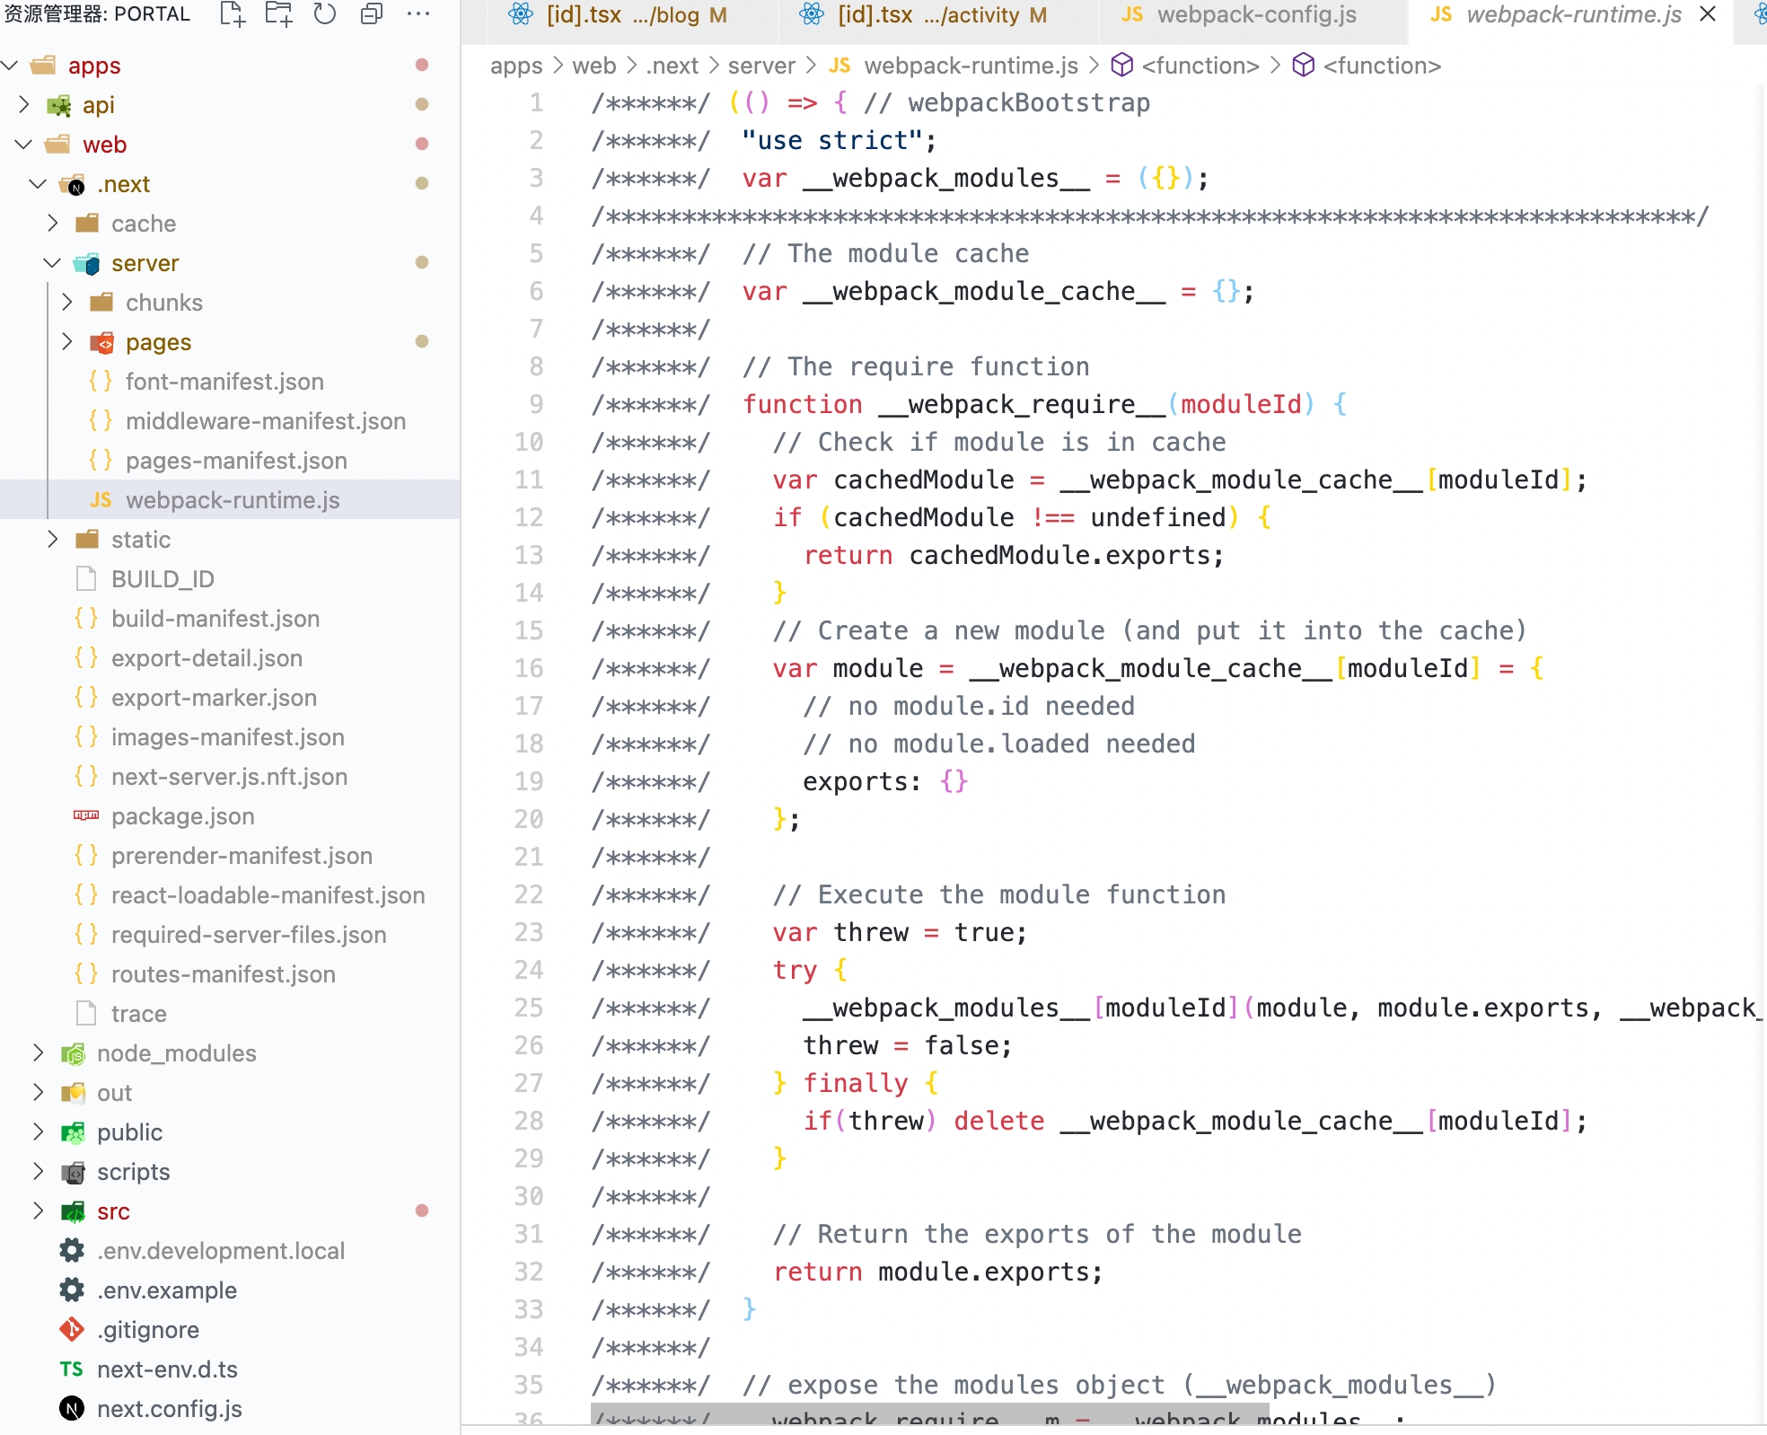This screenshot has width=1767, height=1435.
Task: Open package.json with npm icon
Action: point(230,816)
